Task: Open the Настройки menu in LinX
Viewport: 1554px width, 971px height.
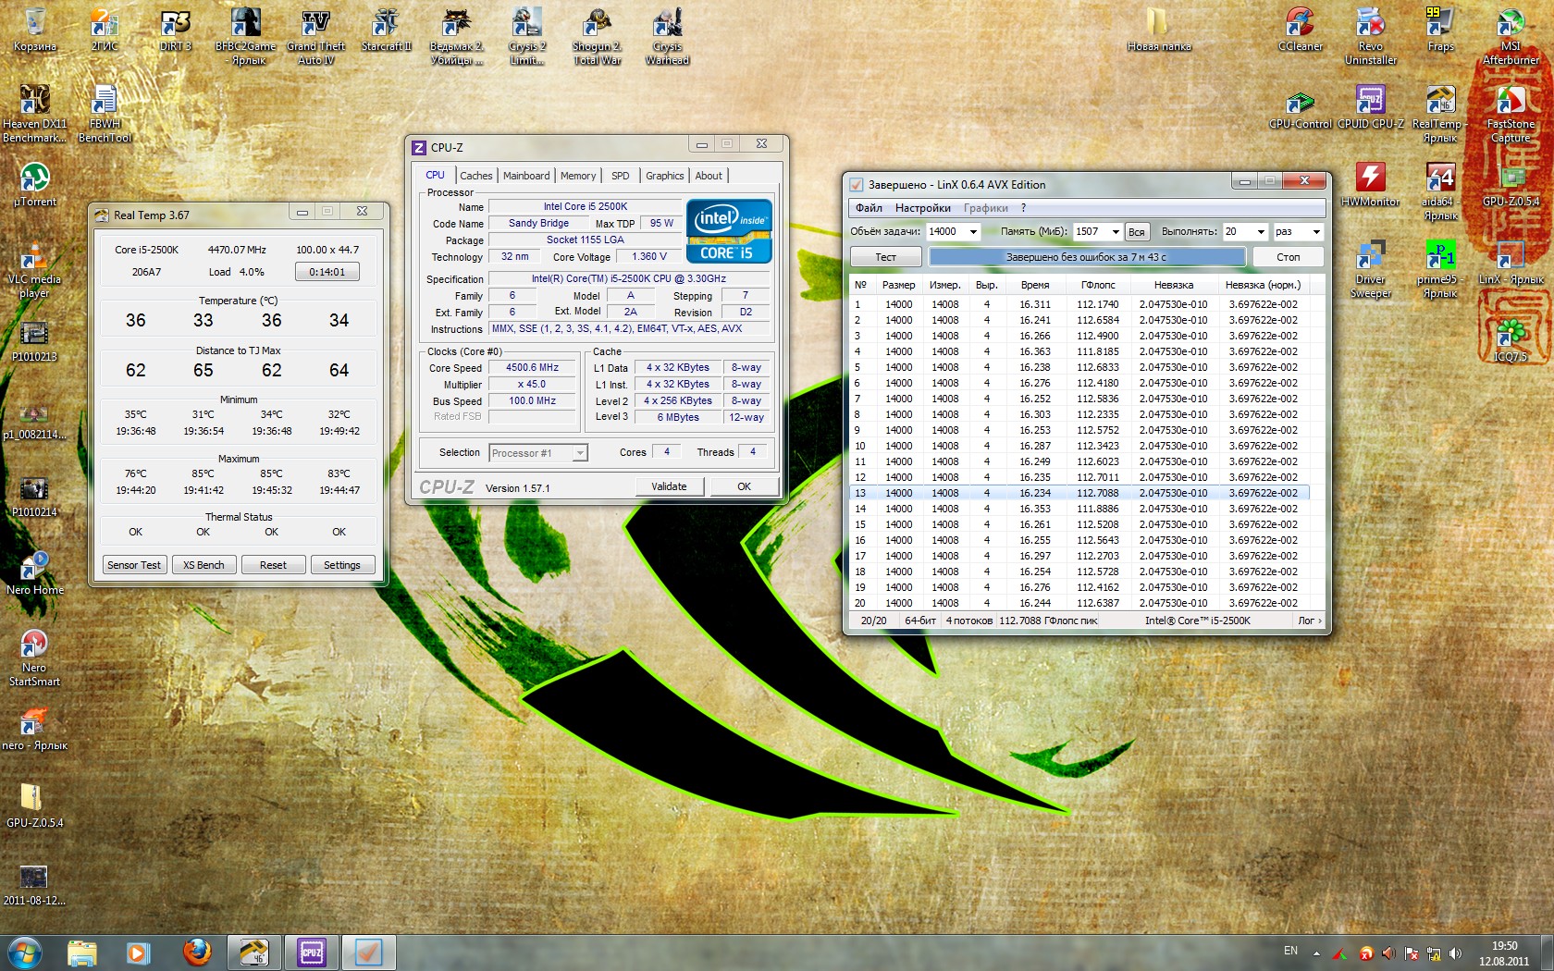Action: (x=922, y=208)
